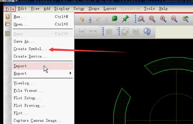This screenshot has width=193, height=124.
Task: Open the View menu
Action: 35,9
